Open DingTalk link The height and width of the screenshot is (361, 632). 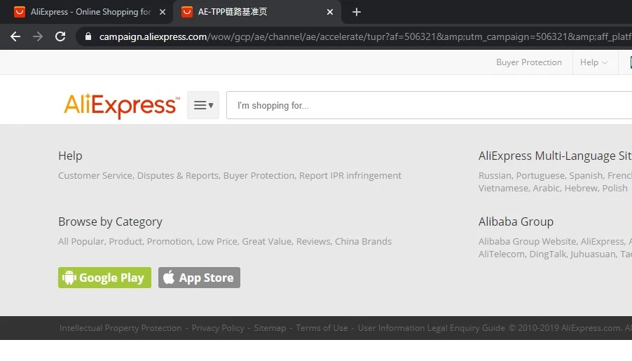(x=548, y=254)
